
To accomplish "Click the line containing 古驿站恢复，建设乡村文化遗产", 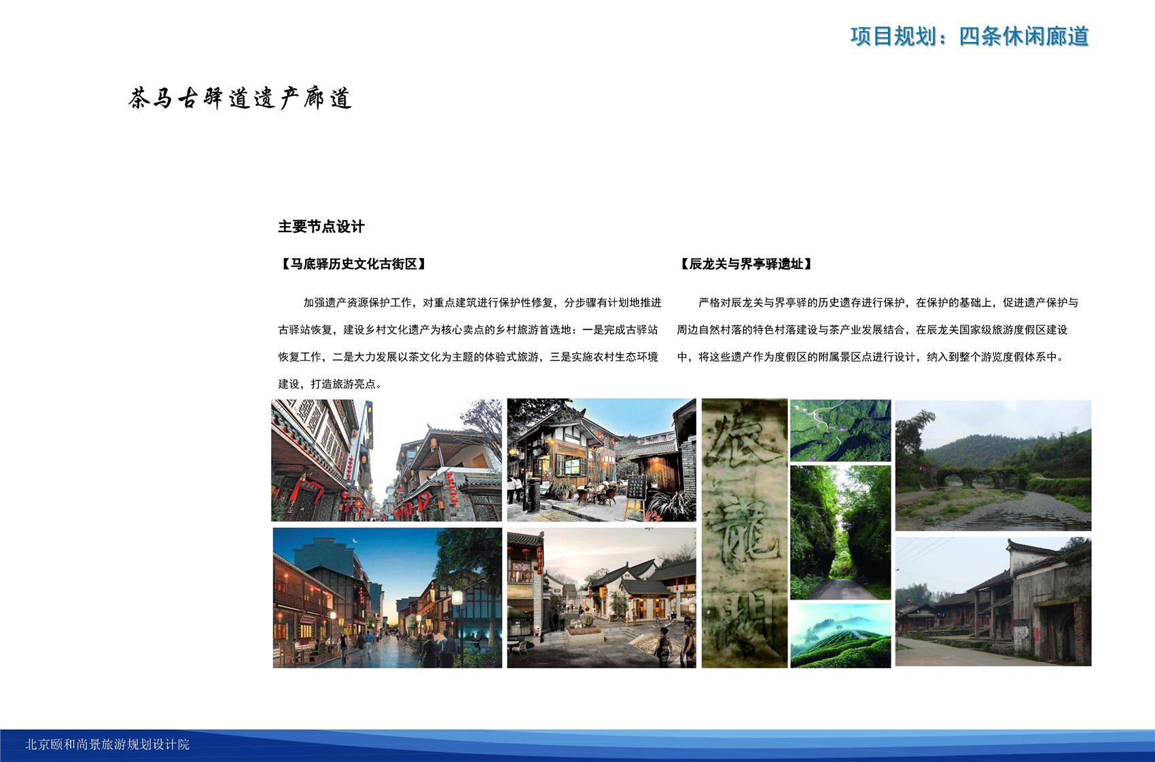I will (x=468, y=329).
